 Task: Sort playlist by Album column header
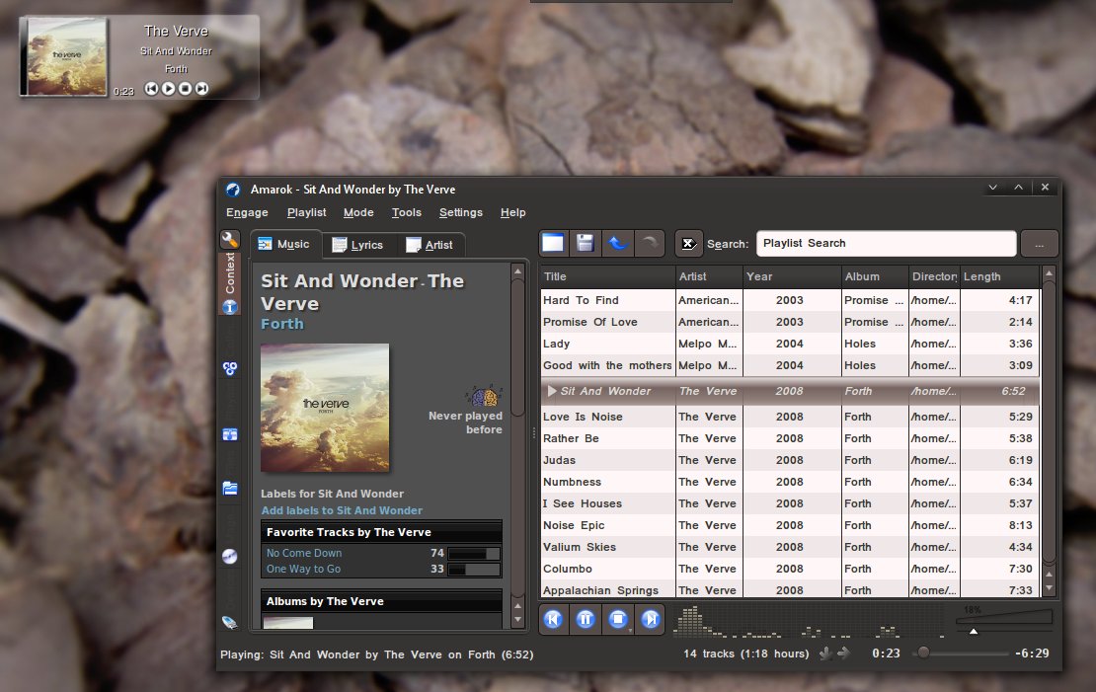click(x=875, y=276)
